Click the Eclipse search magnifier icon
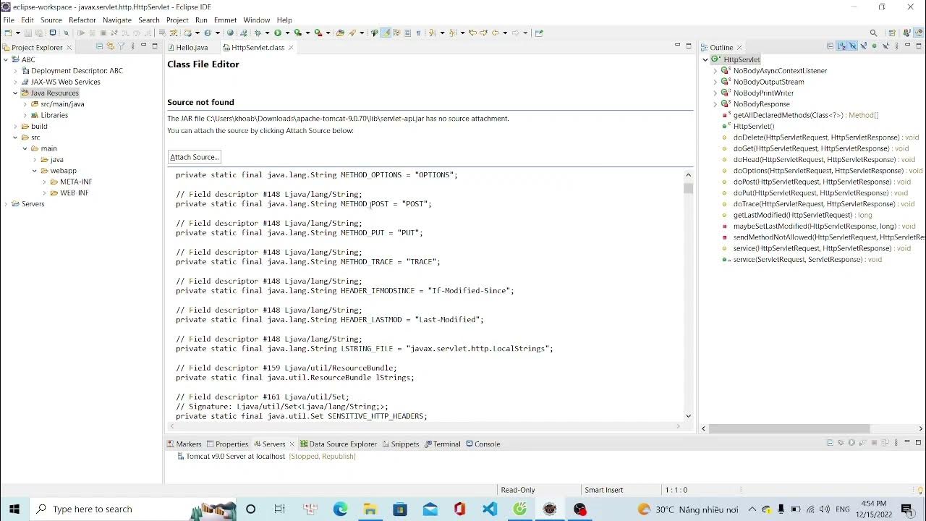The height and width of the screenshot is (521, 926). (873, 33)
